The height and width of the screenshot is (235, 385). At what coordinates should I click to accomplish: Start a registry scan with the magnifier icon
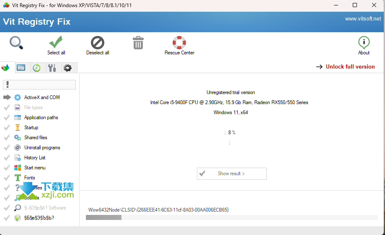[x=16, y=43]
